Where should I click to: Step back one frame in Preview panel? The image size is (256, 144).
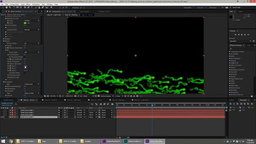[238, 35]
